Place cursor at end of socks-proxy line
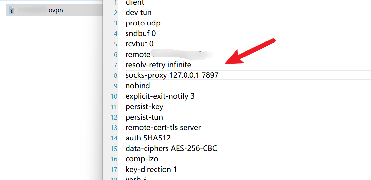Image resolution: width=371 pixels, height=180 pixels. [219, 75]
